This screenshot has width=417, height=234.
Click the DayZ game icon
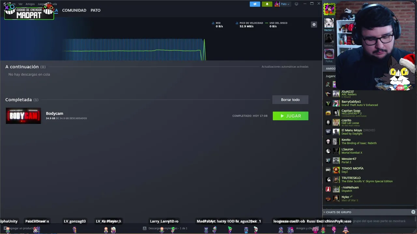pyautogui.click(x=328, y=170)
